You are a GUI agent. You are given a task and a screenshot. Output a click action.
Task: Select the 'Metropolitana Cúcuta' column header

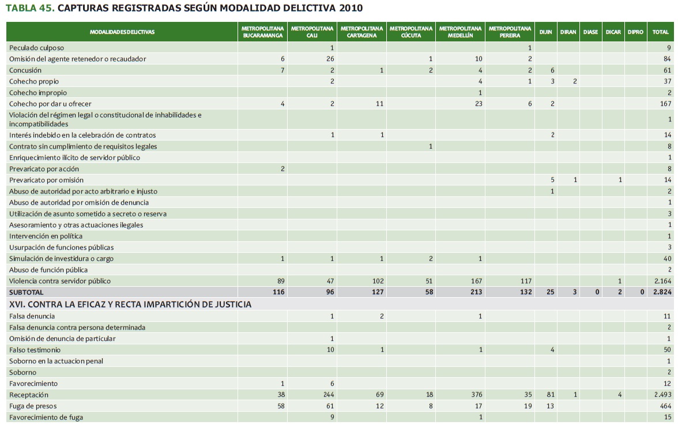tap(411, 32)
